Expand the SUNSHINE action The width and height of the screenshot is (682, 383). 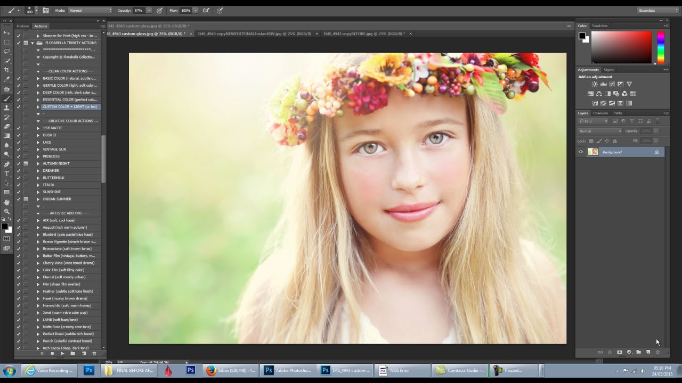point(38,191)
